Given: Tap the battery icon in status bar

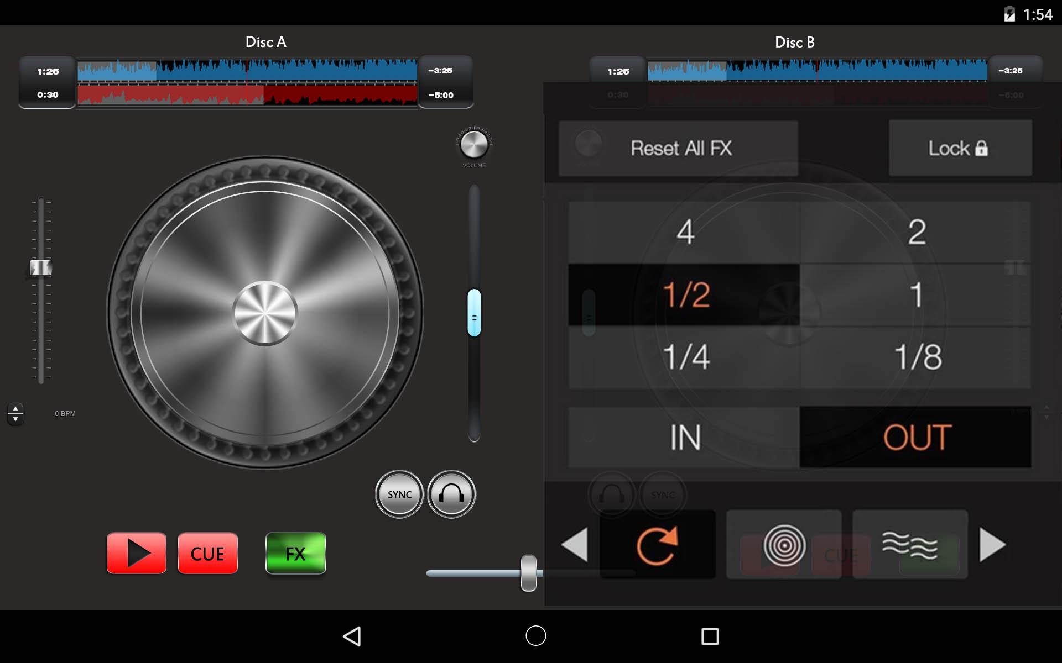Looking at the screenshot, I should 1009,14.
